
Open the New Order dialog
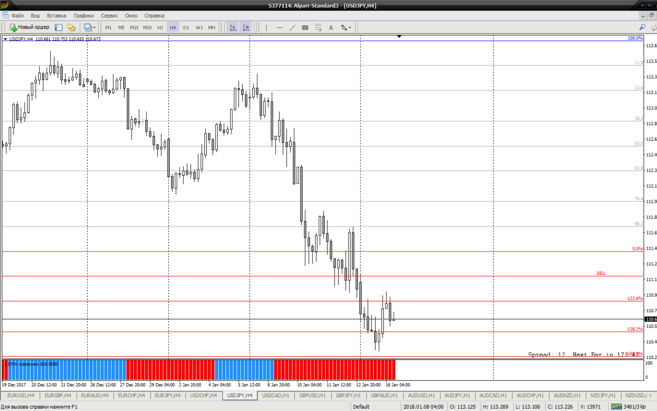[x=29, y=27]
